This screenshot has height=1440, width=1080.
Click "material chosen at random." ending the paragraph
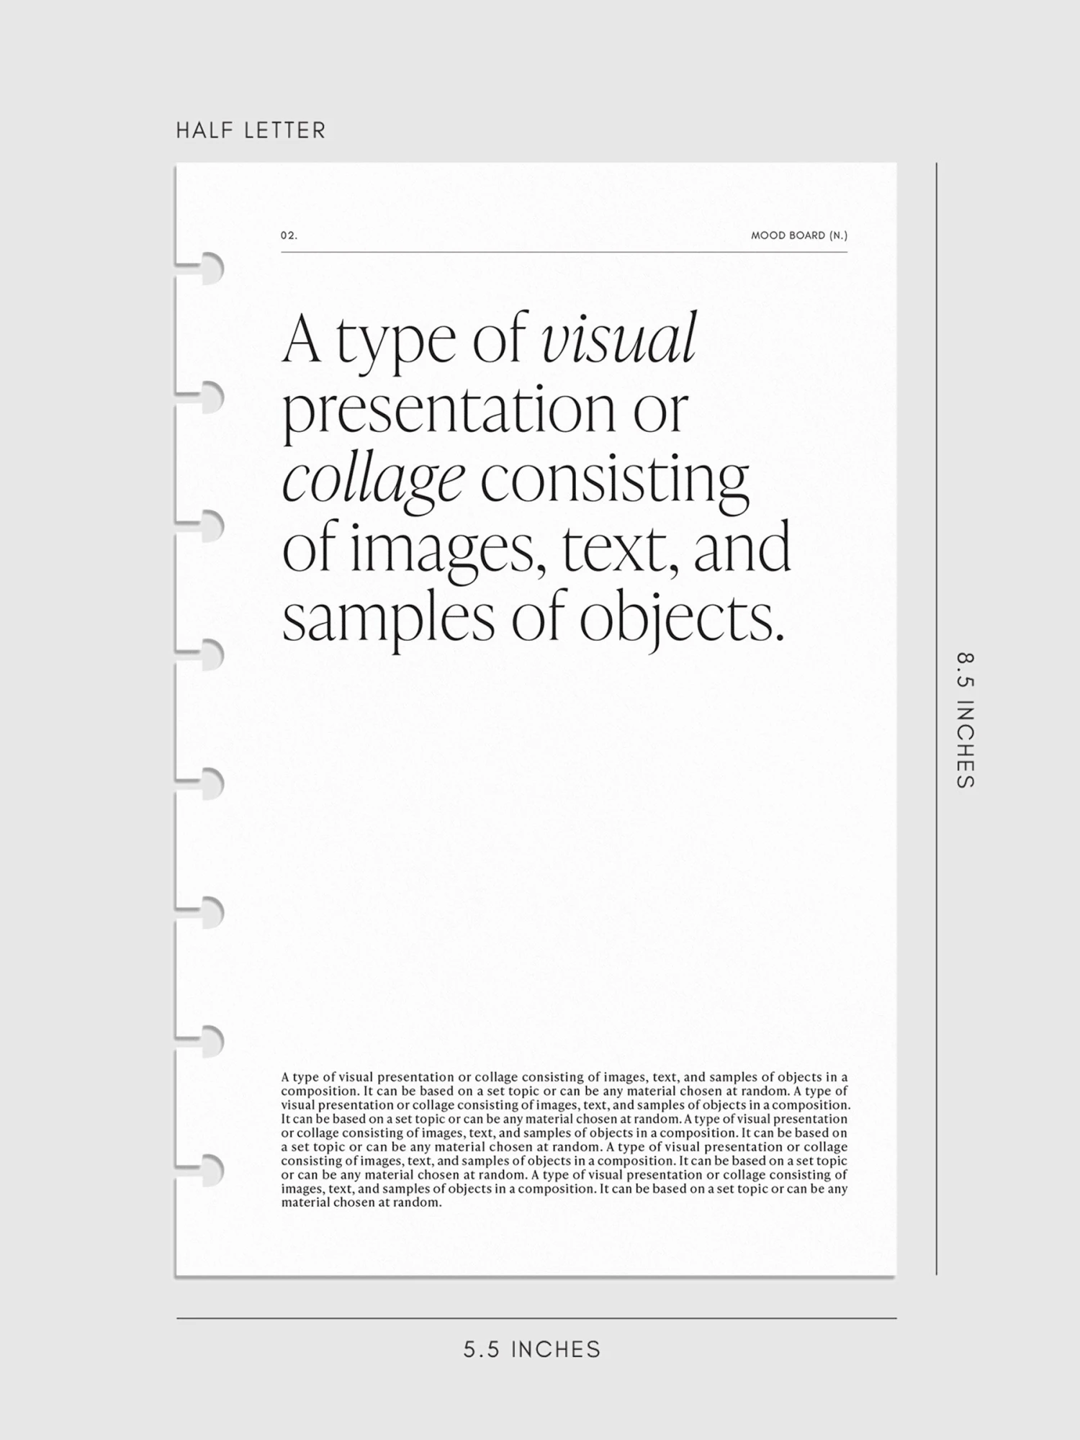(361, 1202)
